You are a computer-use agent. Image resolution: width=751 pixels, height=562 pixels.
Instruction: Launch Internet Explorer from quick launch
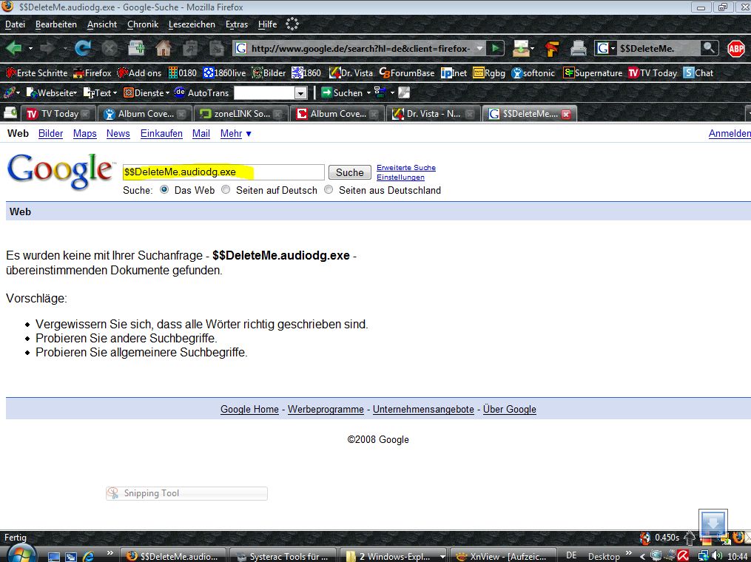(x=89, y=557)
